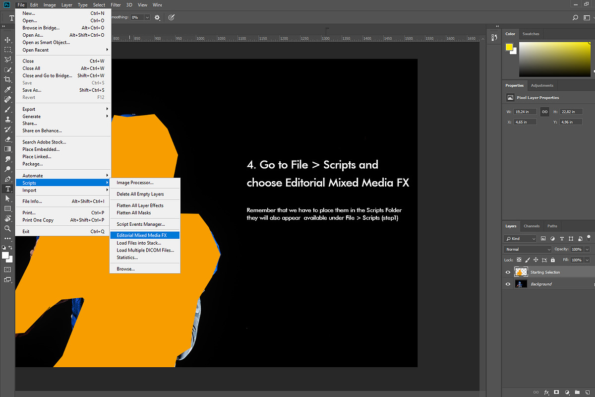
Task: Expand the Automate submenu
Action: point(63,176)
